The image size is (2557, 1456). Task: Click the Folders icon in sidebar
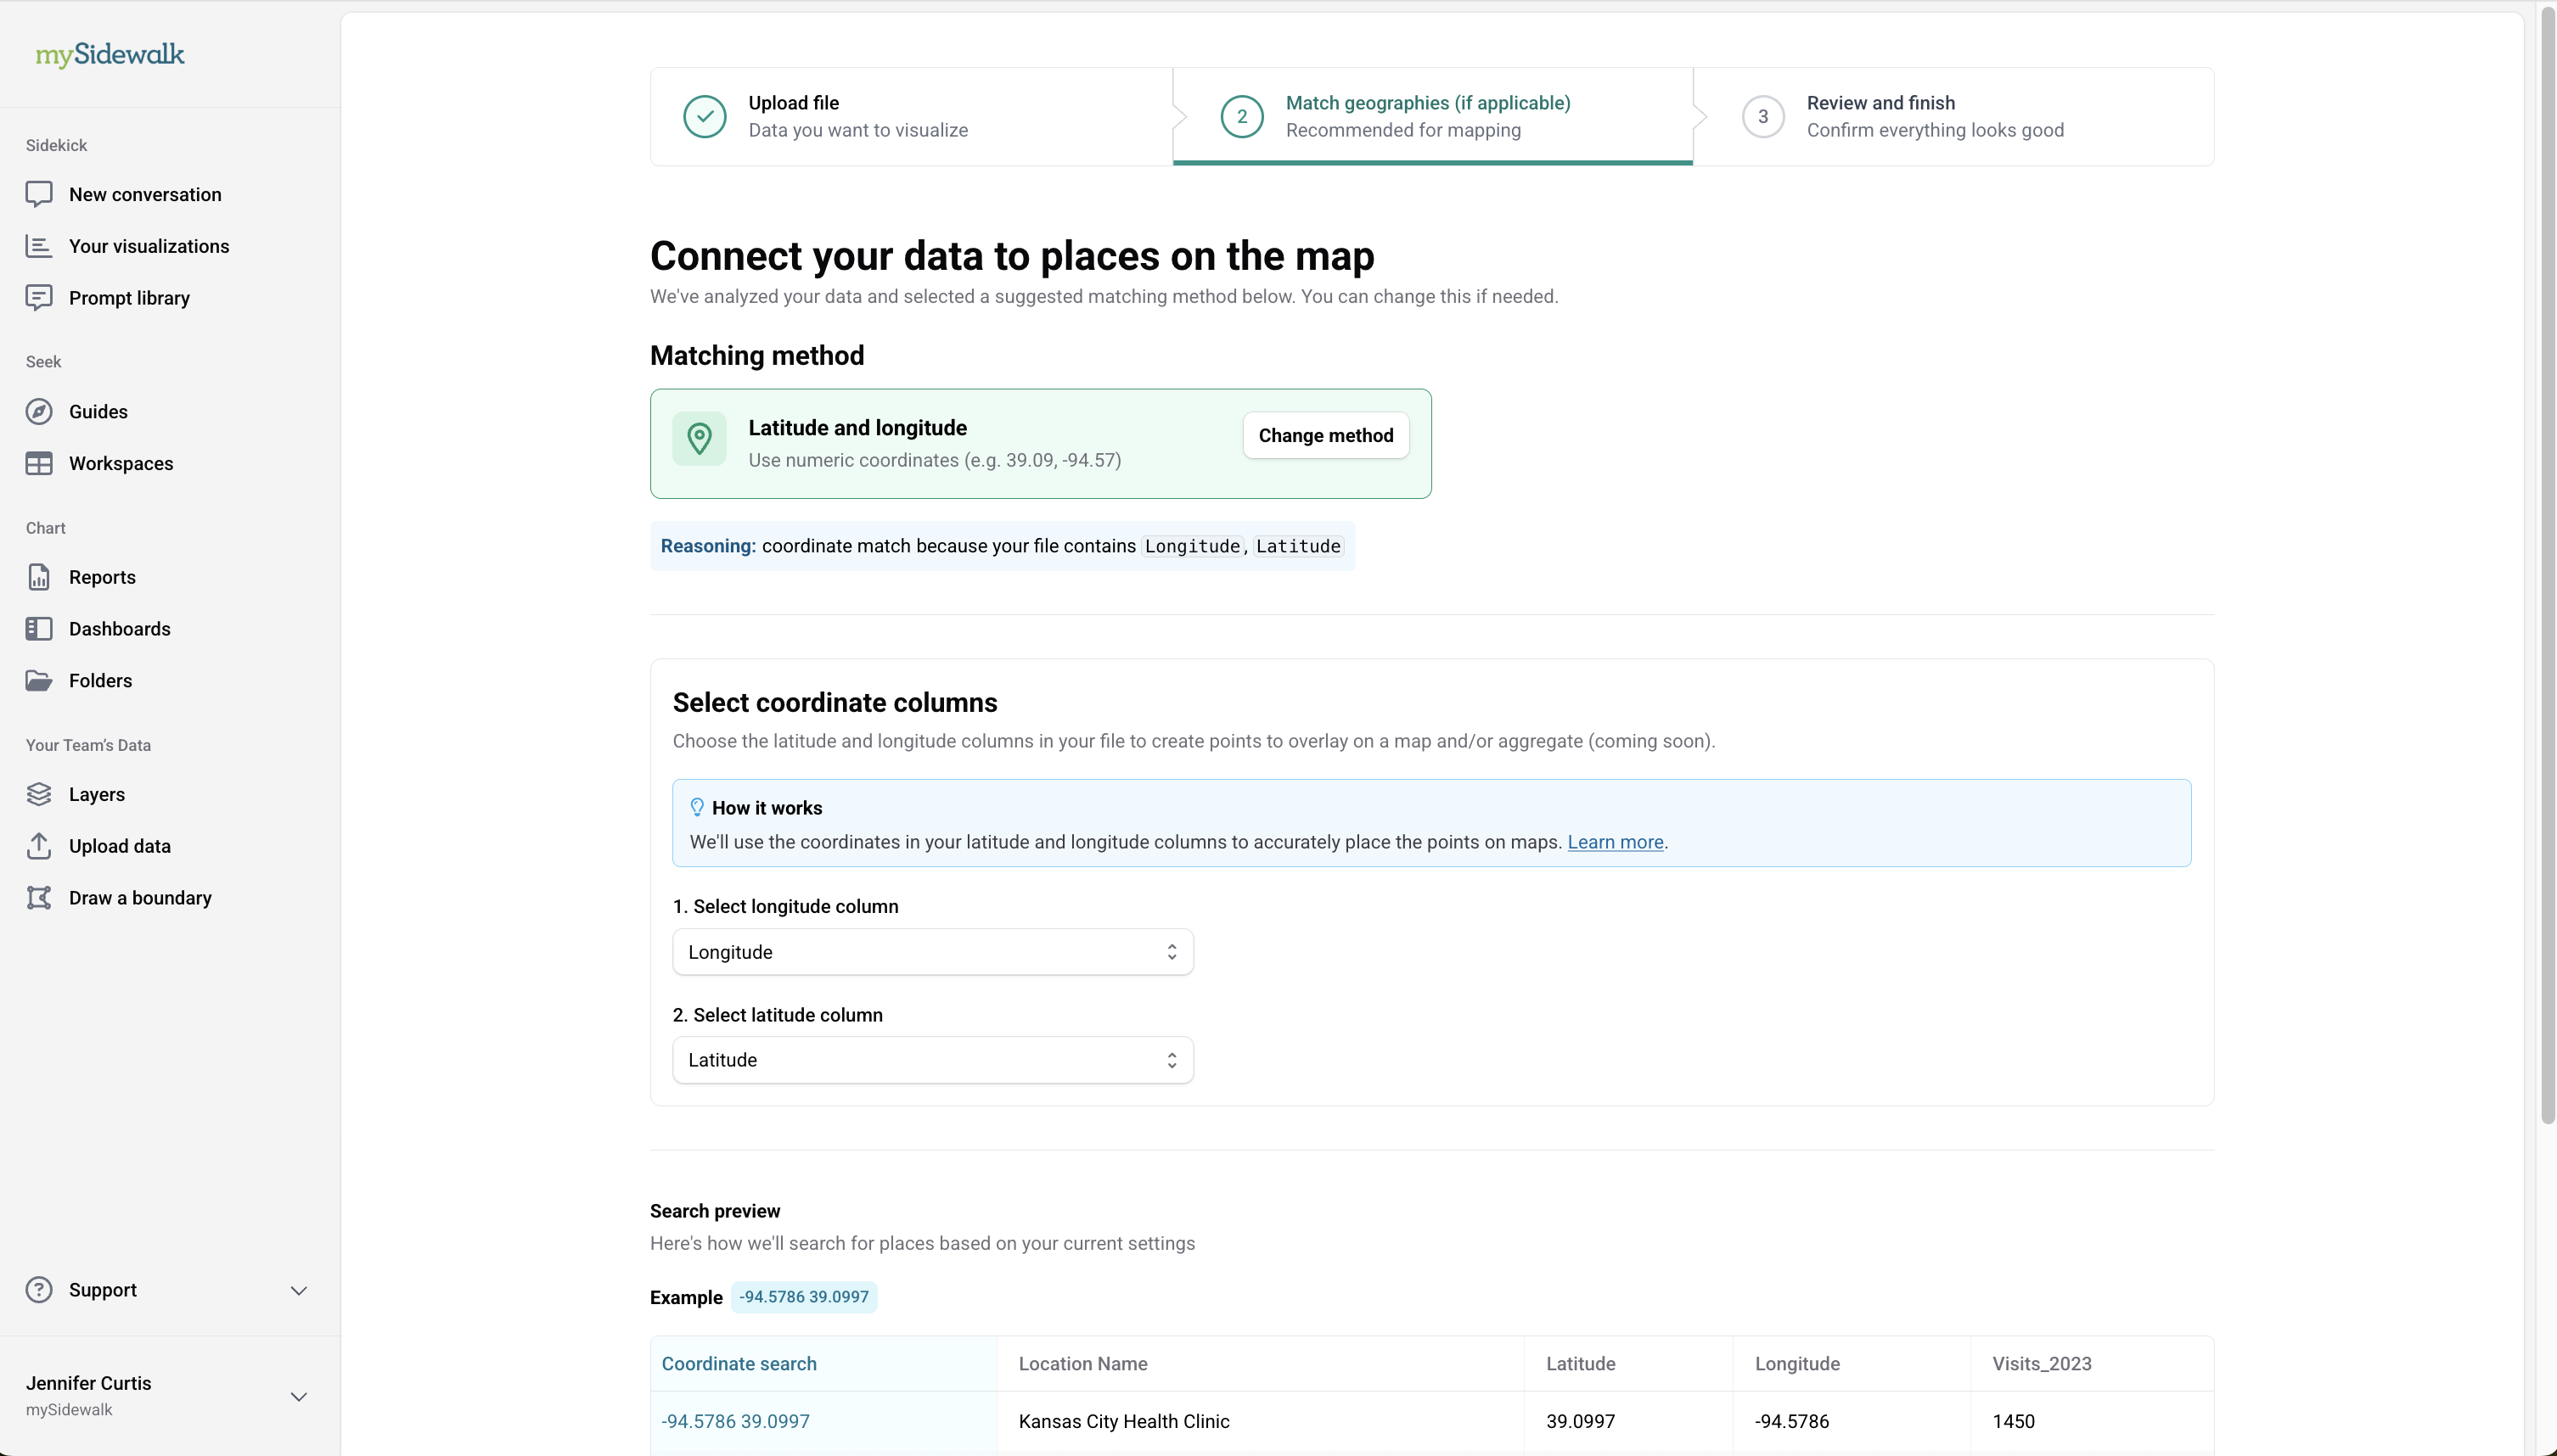point(39,681)
